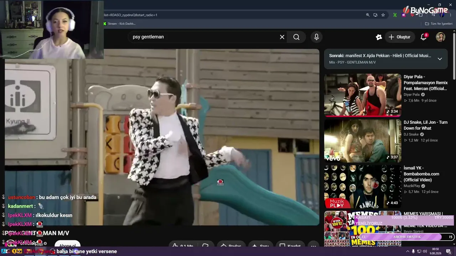Open the Diyar Pala channel name

pos(411,95)
